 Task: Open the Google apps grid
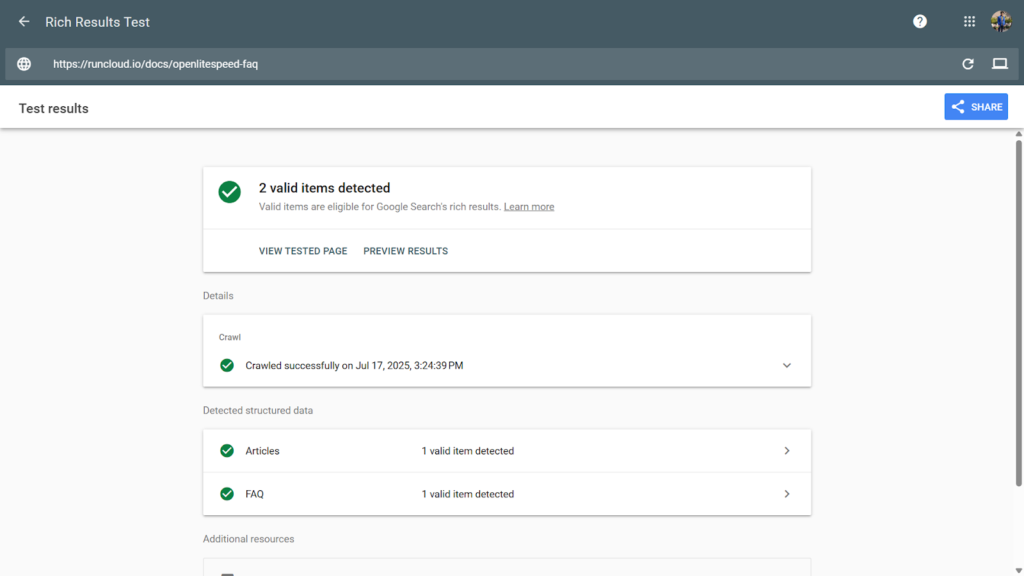pos(969,22)
